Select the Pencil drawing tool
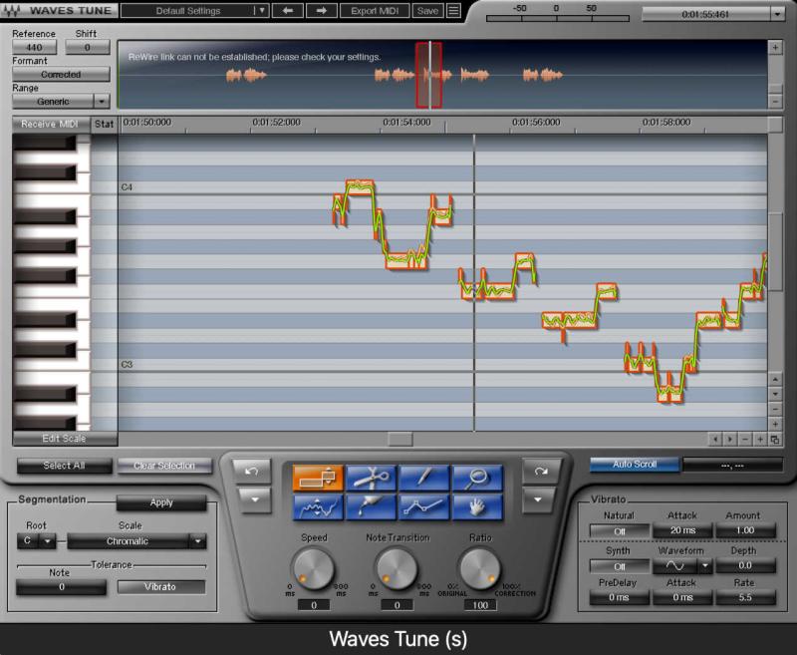This screenshot has height=655, width=797. click(424, 478)
